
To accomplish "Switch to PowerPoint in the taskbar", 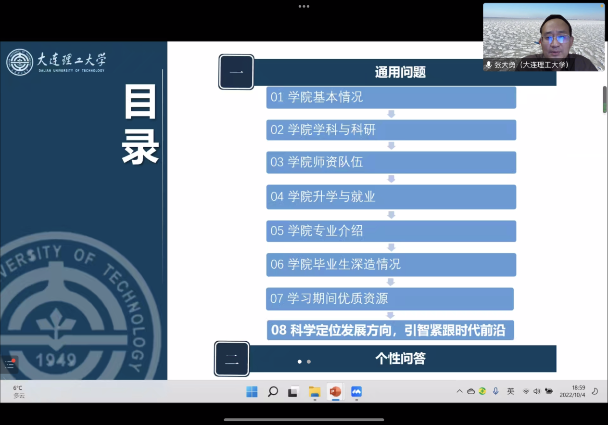I will click(x=335, y=392).
